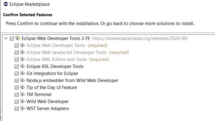Screen dimensions: 215x121
Task: Click the 'Confirm Selected Features' heading
Action: [27, 15]
